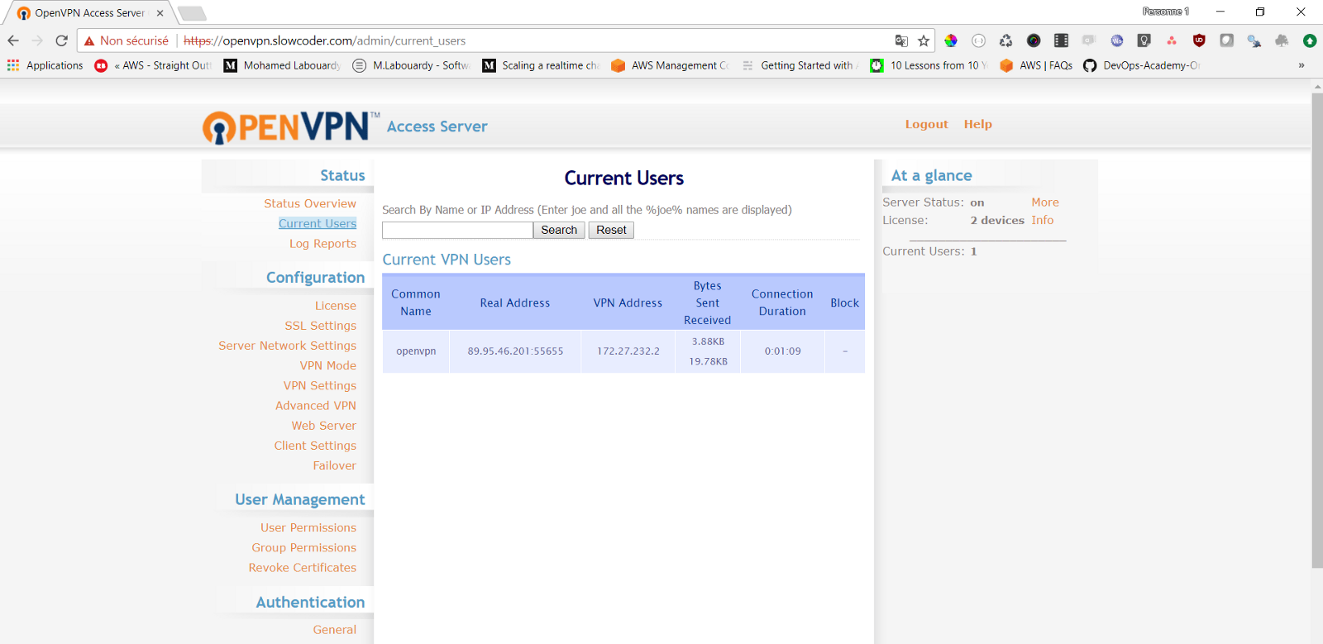Screen dimensions: 1323x644
Task: Open Server Network Settings
Action: [287, 346]
